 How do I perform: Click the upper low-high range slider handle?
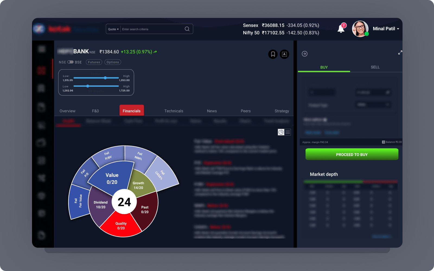(105, 78)
